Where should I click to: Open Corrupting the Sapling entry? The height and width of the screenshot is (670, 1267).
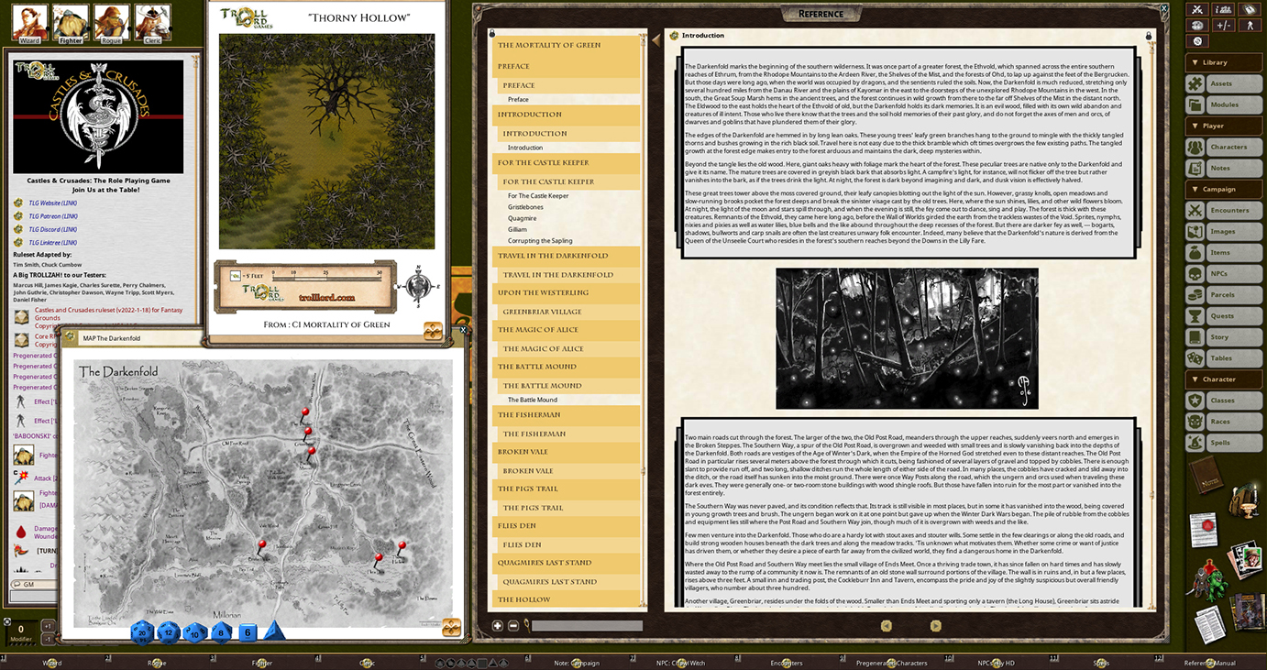[x=540, y=240]
